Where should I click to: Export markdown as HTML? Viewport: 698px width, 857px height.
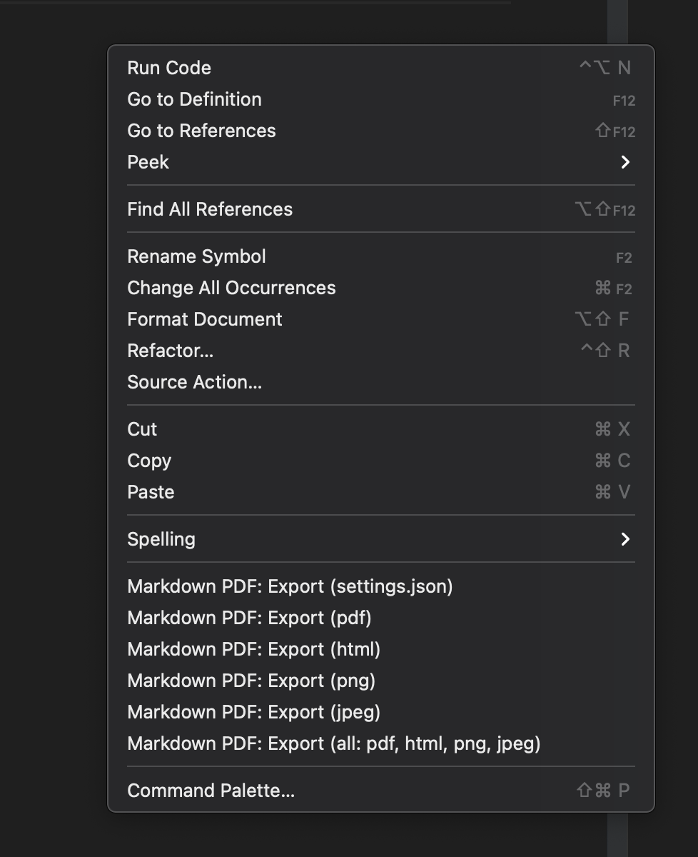pyautogui.click(x=253, y=649)
